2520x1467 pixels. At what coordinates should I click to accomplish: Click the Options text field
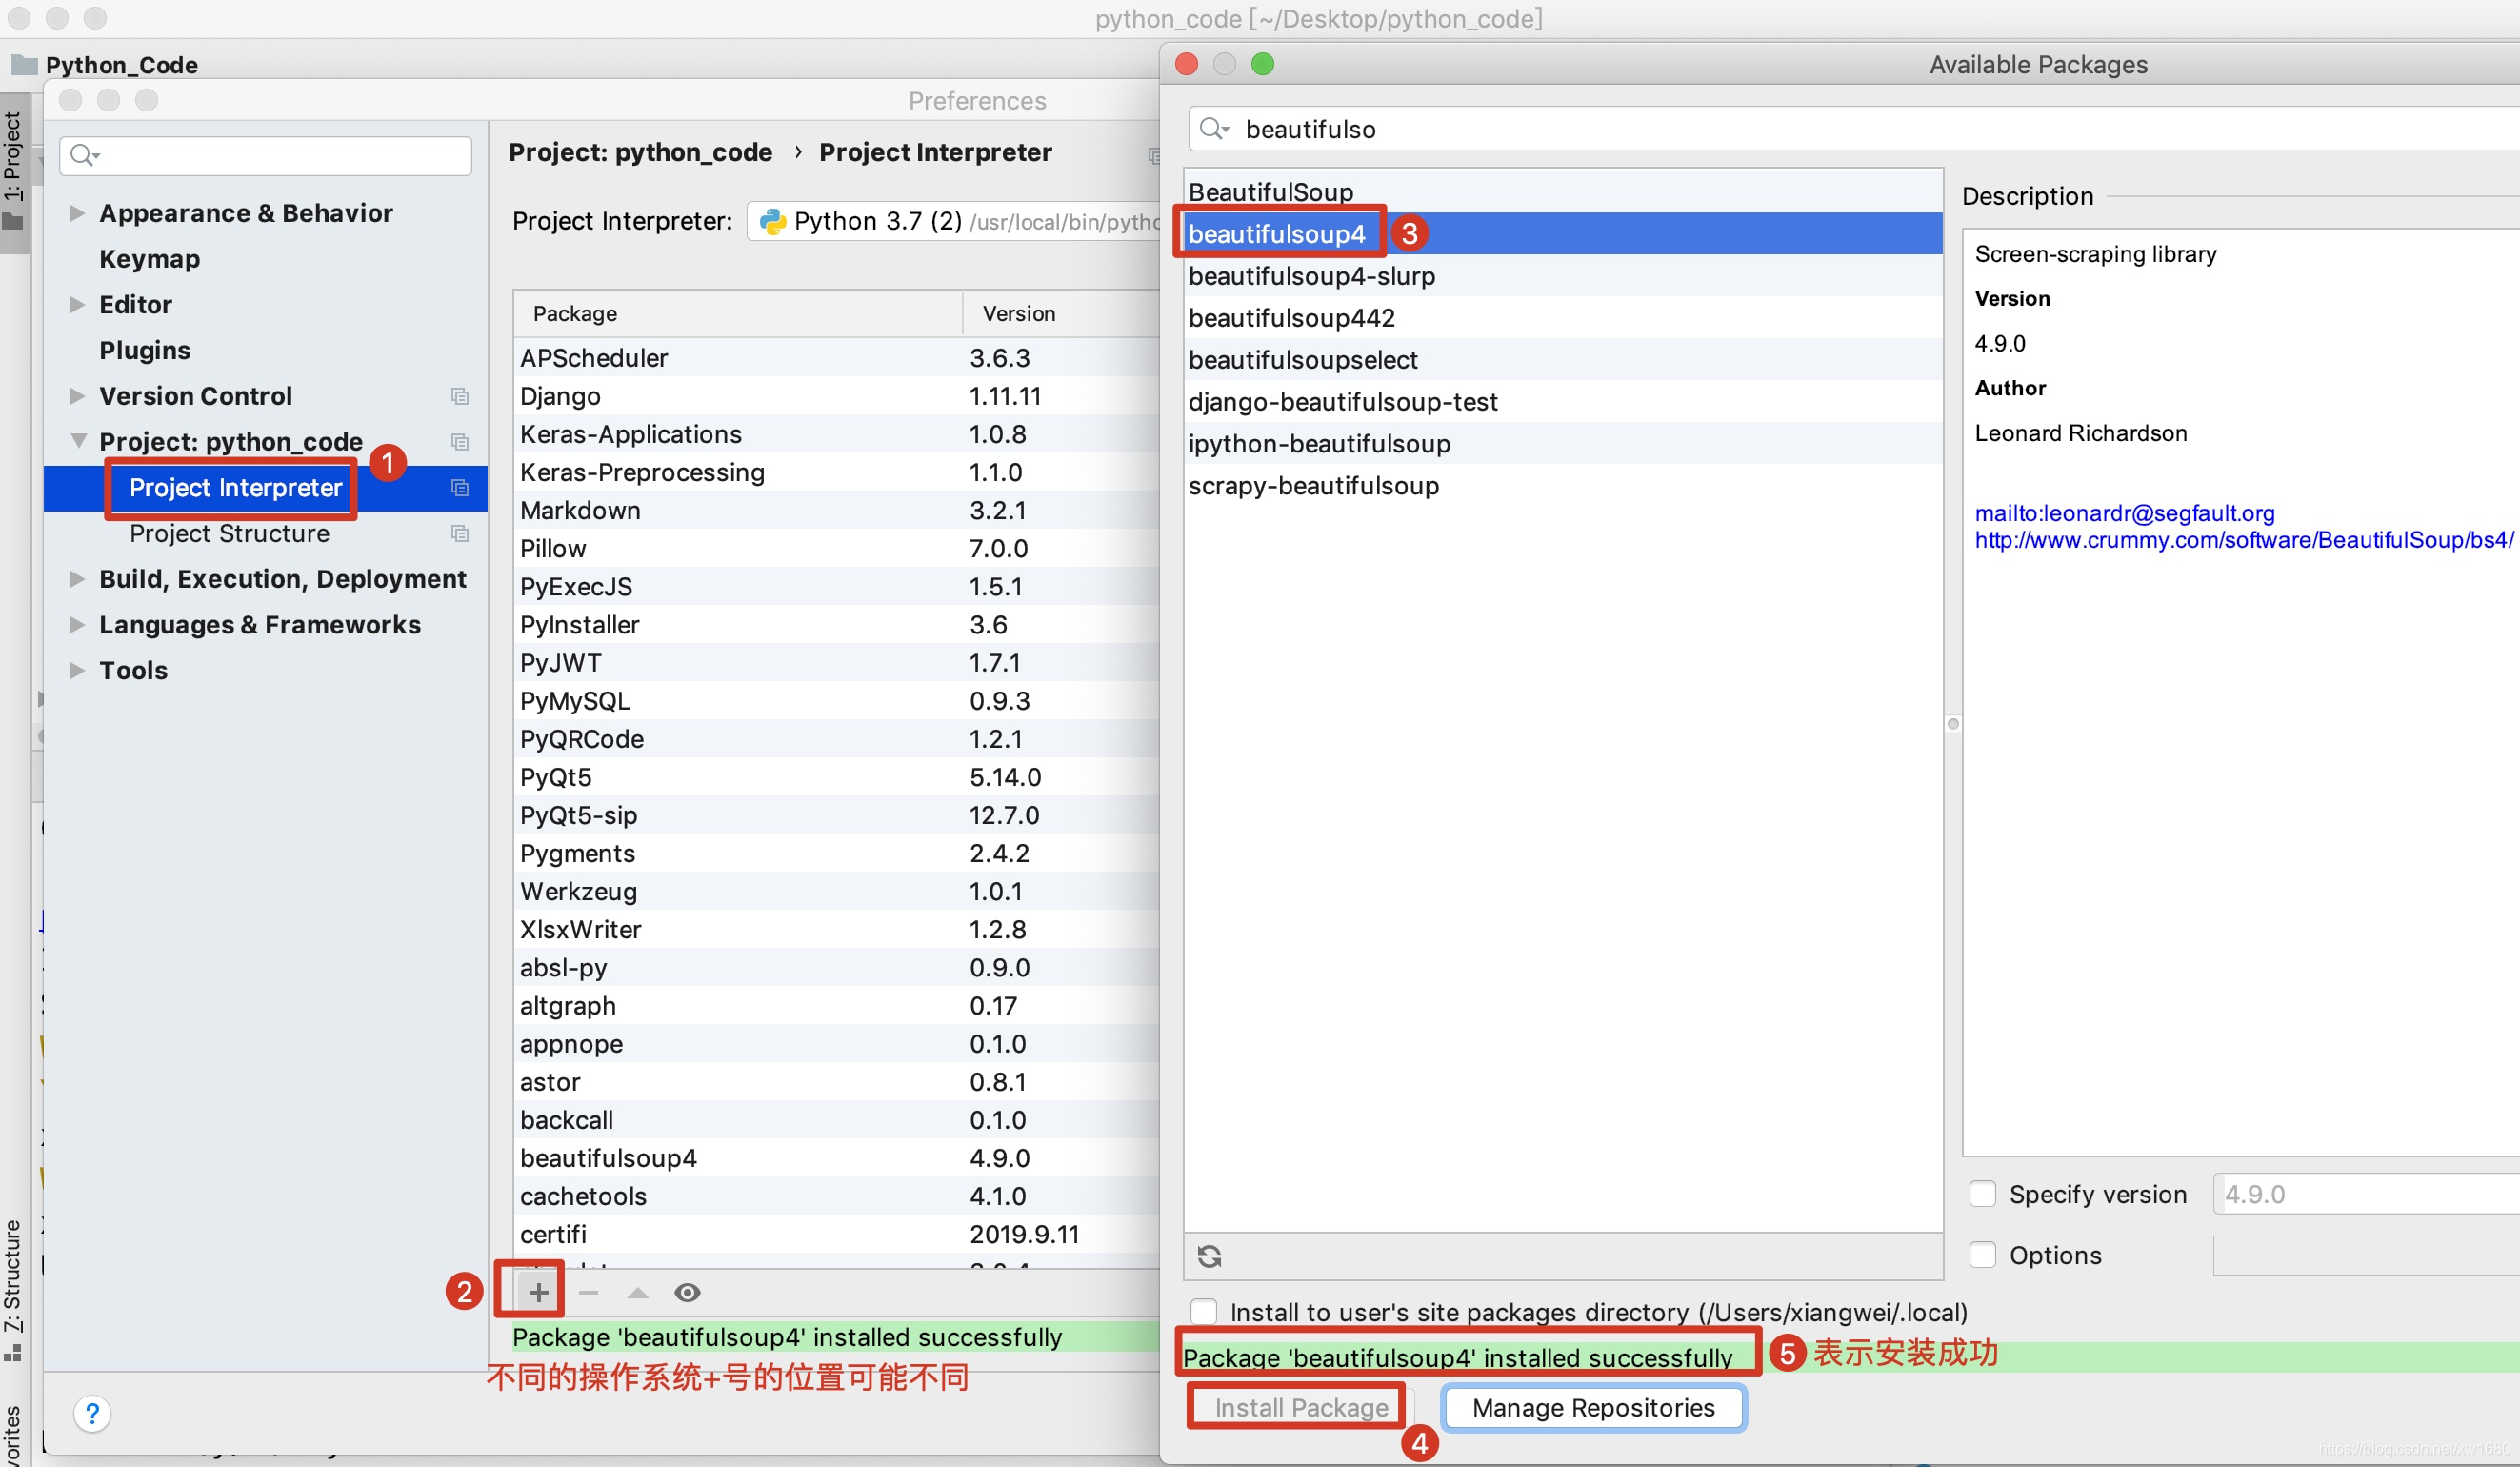pos(2366,1255)
